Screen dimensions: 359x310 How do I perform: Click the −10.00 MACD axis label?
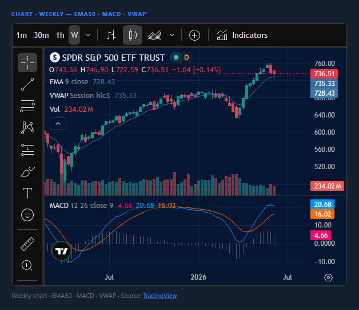[325, 262]
